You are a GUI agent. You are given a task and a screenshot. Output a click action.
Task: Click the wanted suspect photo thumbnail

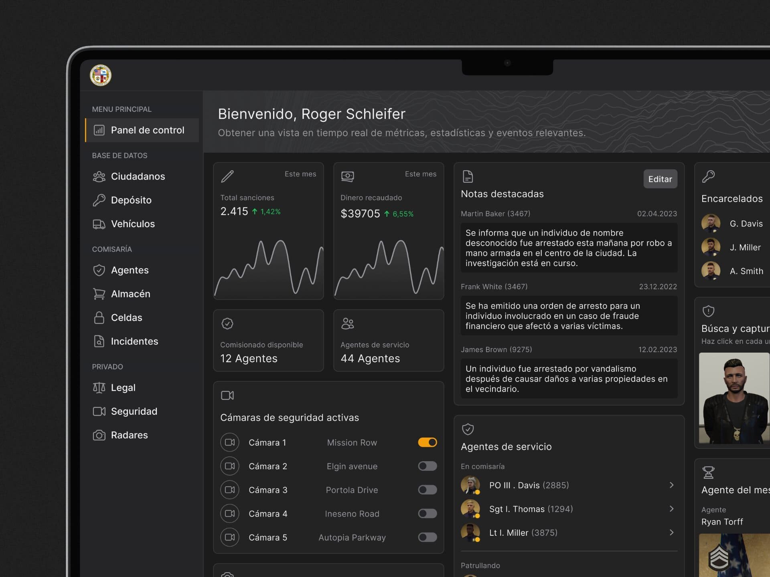pos(734,398)
